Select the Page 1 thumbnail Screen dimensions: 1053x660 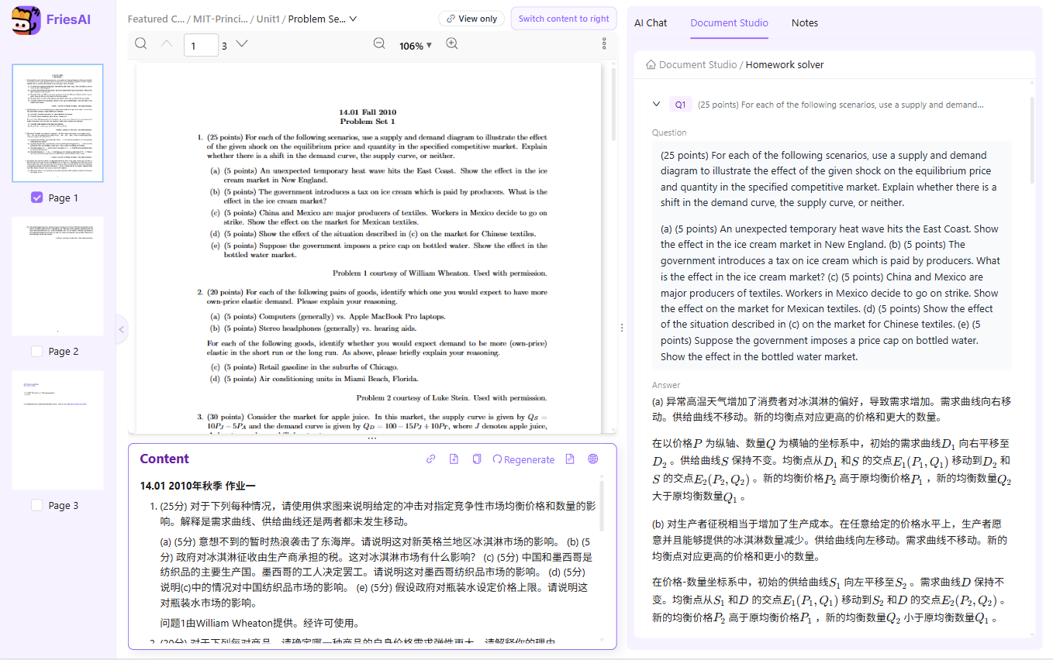58,123
